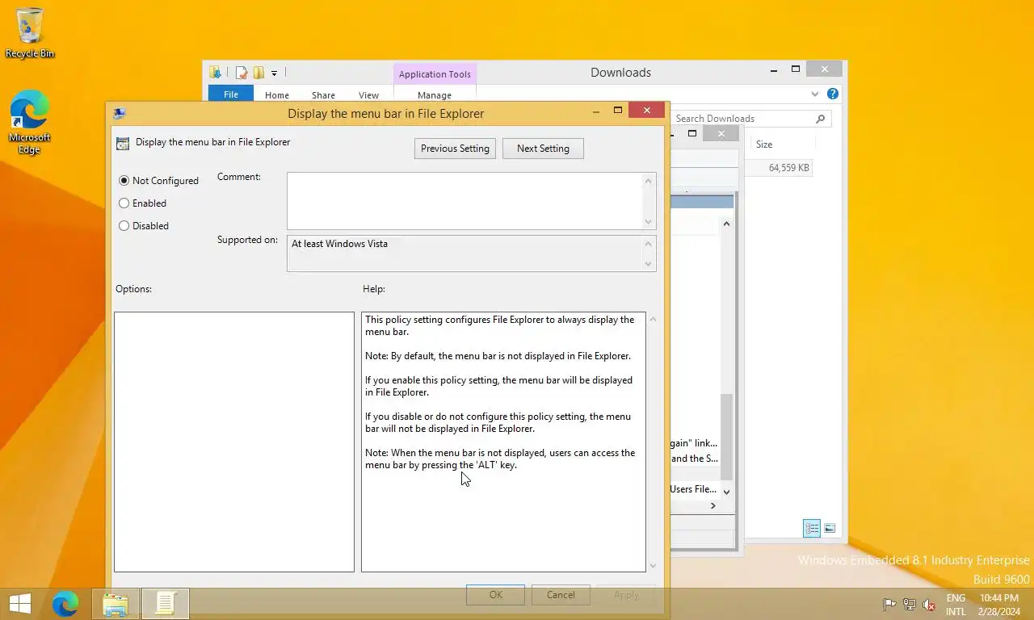Open the Home ribbon tab in Downloads
The height and width of the screenshot is (620, 1034).
pos(277,95)
